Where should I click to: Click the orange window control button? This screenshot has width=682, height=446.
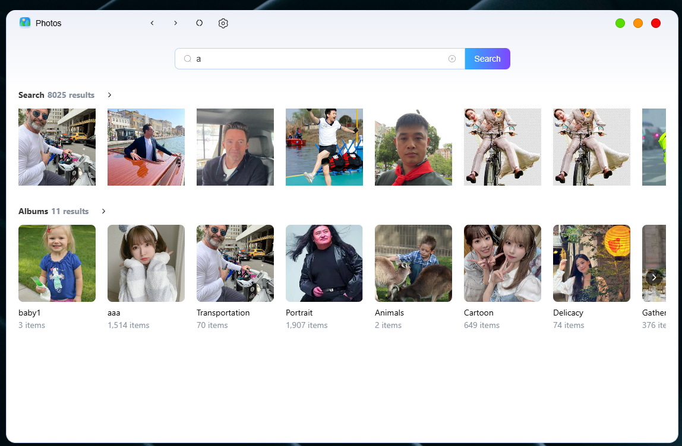[638, 23]
